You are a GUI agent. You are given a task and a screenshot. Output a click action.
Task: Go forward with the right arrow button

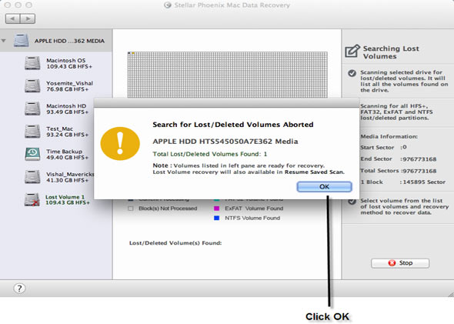pyautogui.click(x=28, y=18)
